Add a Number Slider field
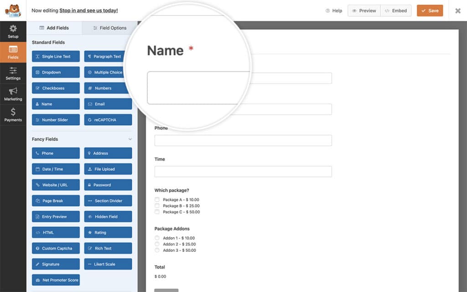Screen dimensions: 467x292 (55, 120)
